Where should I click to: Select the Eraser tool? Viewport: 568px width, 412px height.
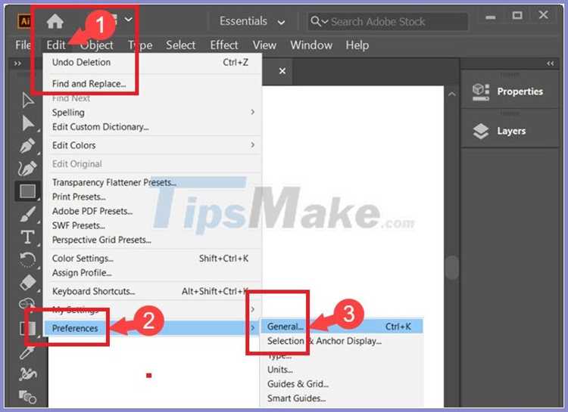(27, 282)
